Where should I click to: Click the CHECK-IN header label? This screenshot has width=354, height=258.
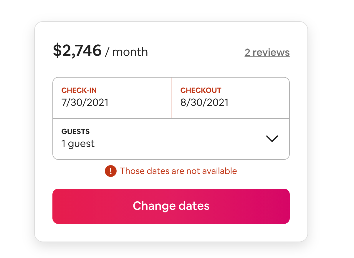click(79, 90)
